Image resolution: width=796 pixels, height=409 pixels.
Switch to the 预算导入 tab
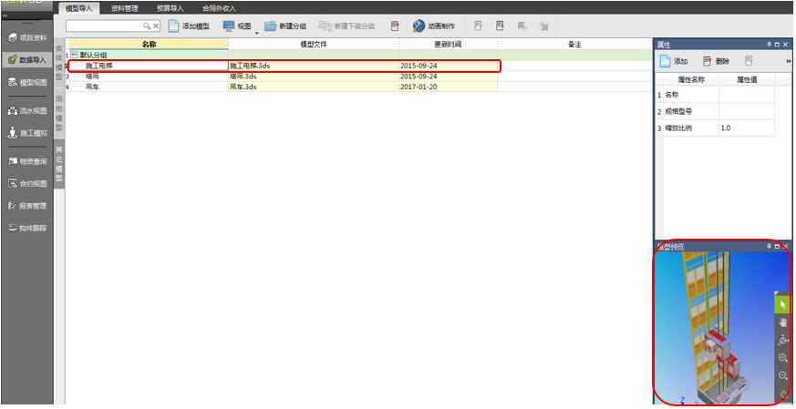(x=171, y=8)
